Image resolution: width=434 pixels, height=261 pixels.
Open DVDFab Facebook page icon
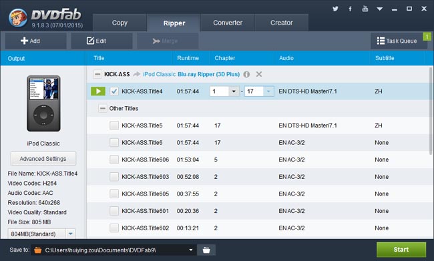[x=350, y=9]
